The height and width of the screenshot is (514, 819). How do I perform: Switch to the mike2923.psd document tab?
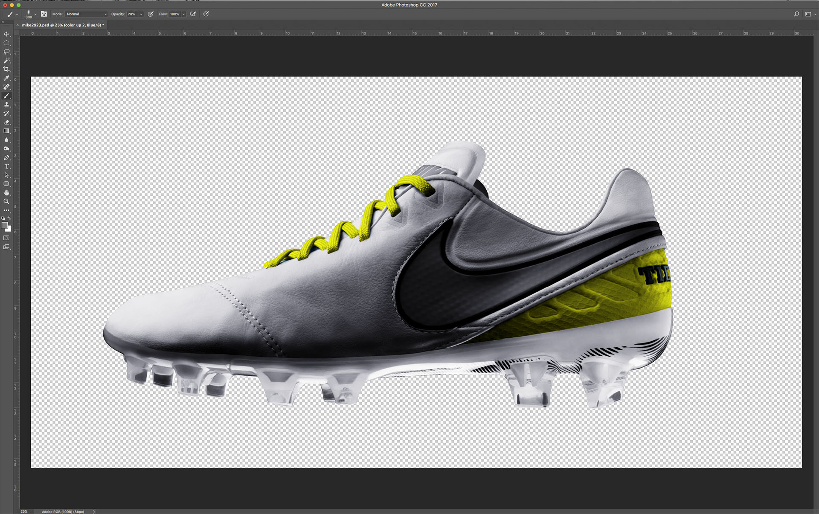click(x=62, y=25)
